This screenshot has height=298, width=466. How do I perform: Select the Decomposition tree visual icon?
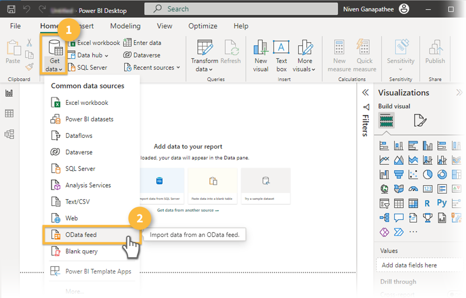(x=384, y=218)
